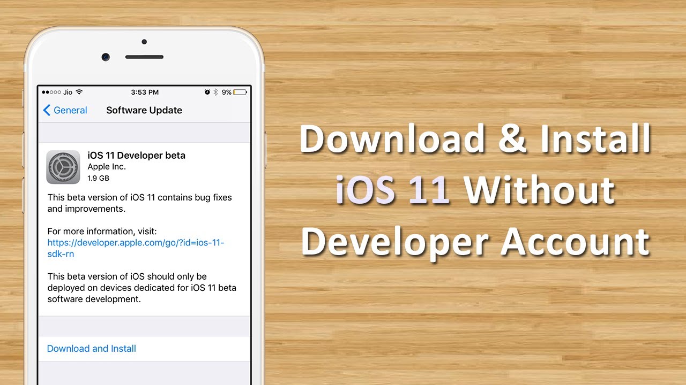
Task: Tap the cellular signal strength dots
Action: [x=52, y=92]
